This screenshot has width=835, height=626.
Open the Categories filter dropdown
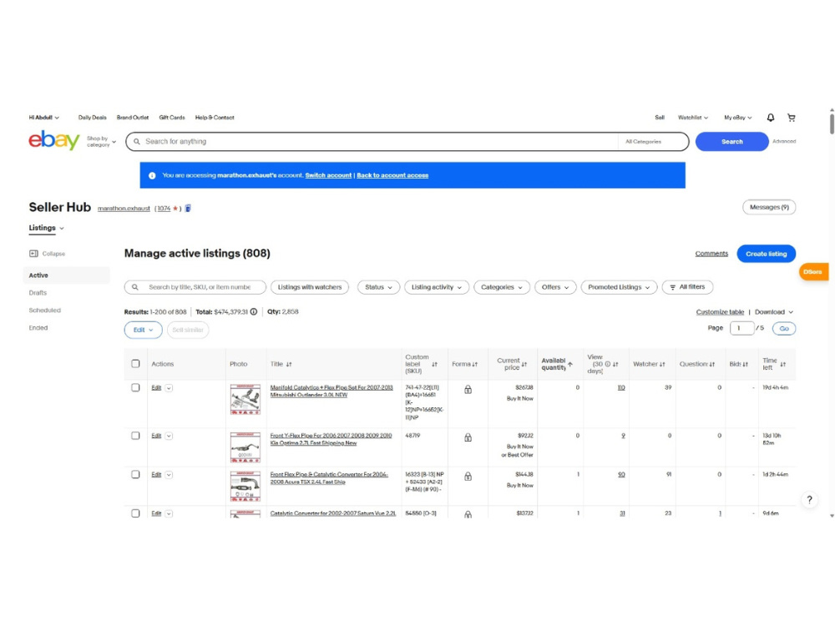pyautogui.click(x=502, y=287)
